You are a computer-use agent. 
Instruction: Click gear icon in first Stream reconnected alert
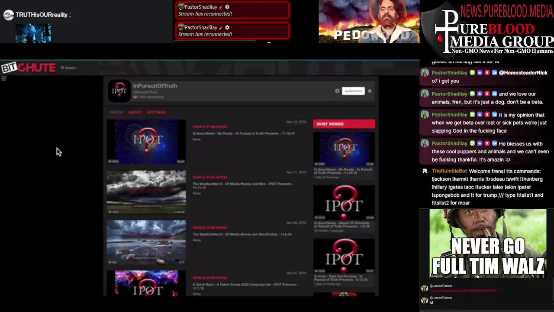point(227,7)
